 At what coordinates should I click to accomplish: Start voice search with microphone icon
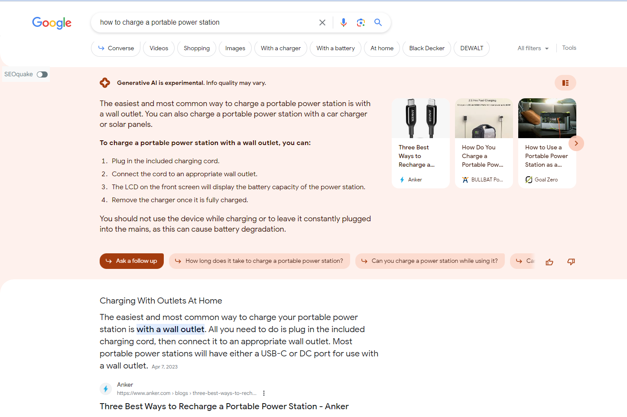[343, 23]
